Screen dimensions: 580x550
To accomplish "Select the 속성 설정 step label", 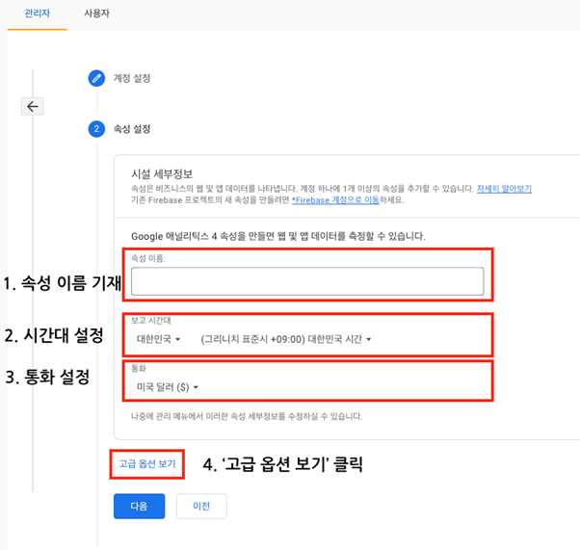I will [132, 129].
